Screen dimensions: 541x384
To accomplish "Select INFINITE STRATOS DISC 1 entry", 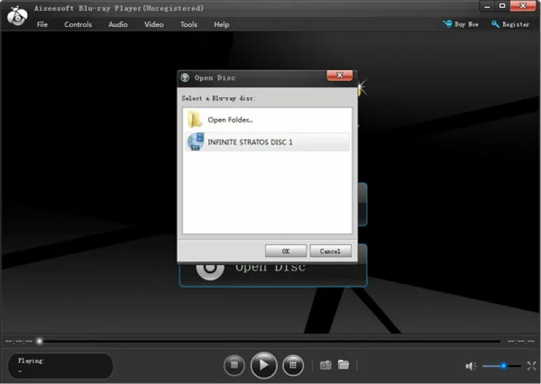I will tap(267, 142).
